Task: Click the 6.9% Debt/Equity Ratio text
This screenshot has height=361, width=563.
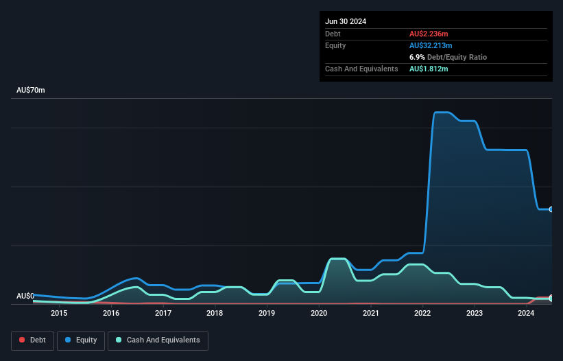Action: [x=448, y=57]
